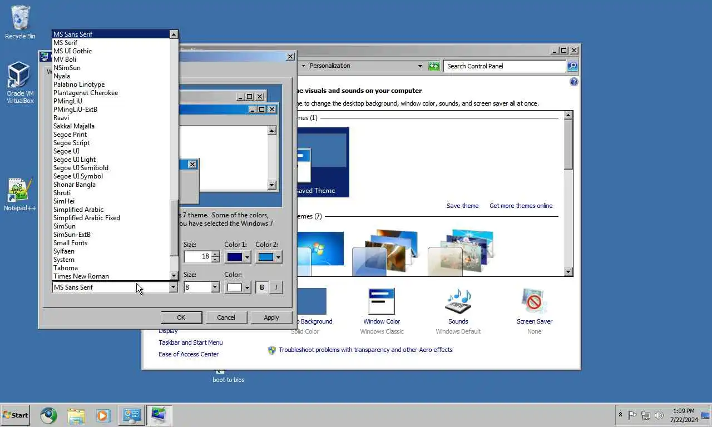Open the Recycle Bin desktop icon
712x427 pixels.
point(20,22)
